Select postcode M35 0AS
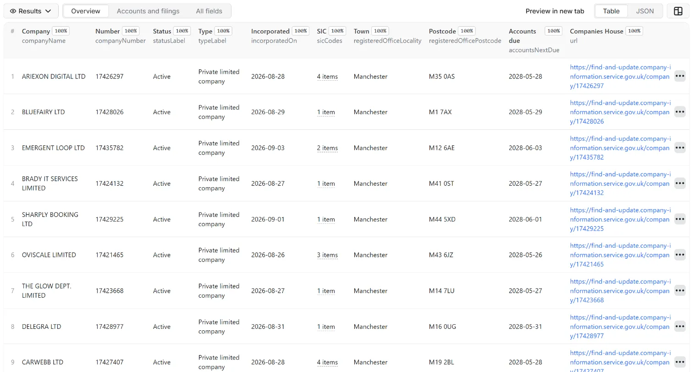Screen dimensions: 693x372 pos(442,76)
